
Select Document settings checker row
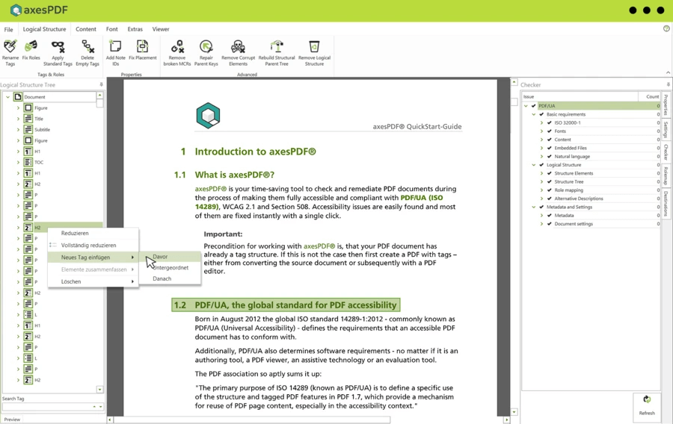591,223
